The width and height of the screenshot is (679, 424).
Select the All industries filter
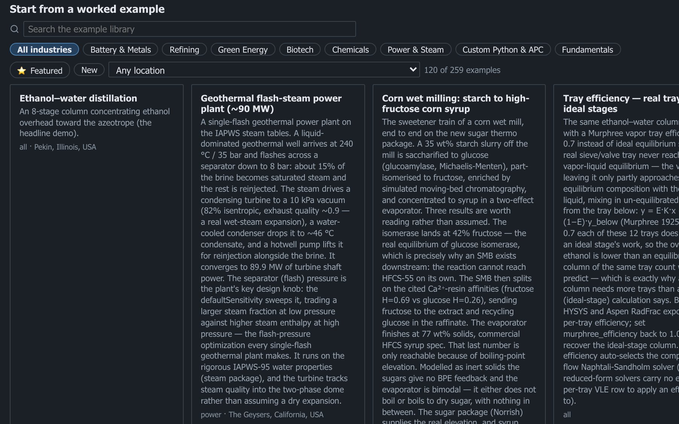click(44, 50)
